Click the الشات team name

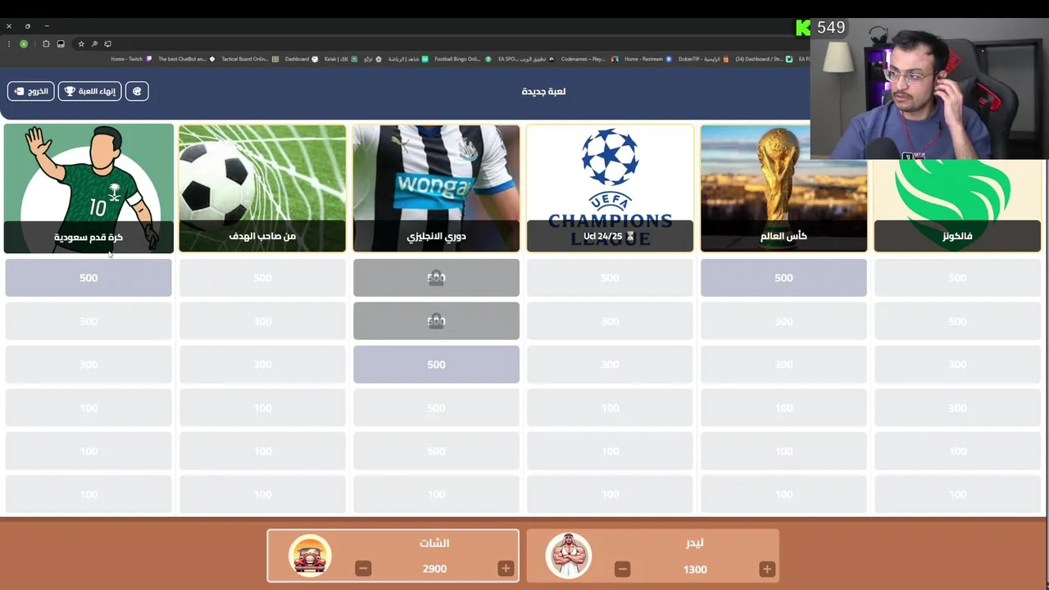click(x=434, y=542)
